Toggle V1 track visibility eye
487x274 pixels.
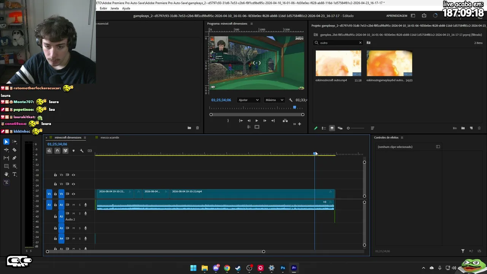(73, 194)
